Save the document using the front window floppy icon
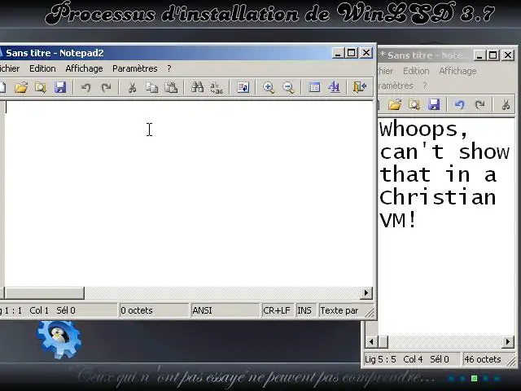Viewport: 521px width, 391px height. click(60, 87)
